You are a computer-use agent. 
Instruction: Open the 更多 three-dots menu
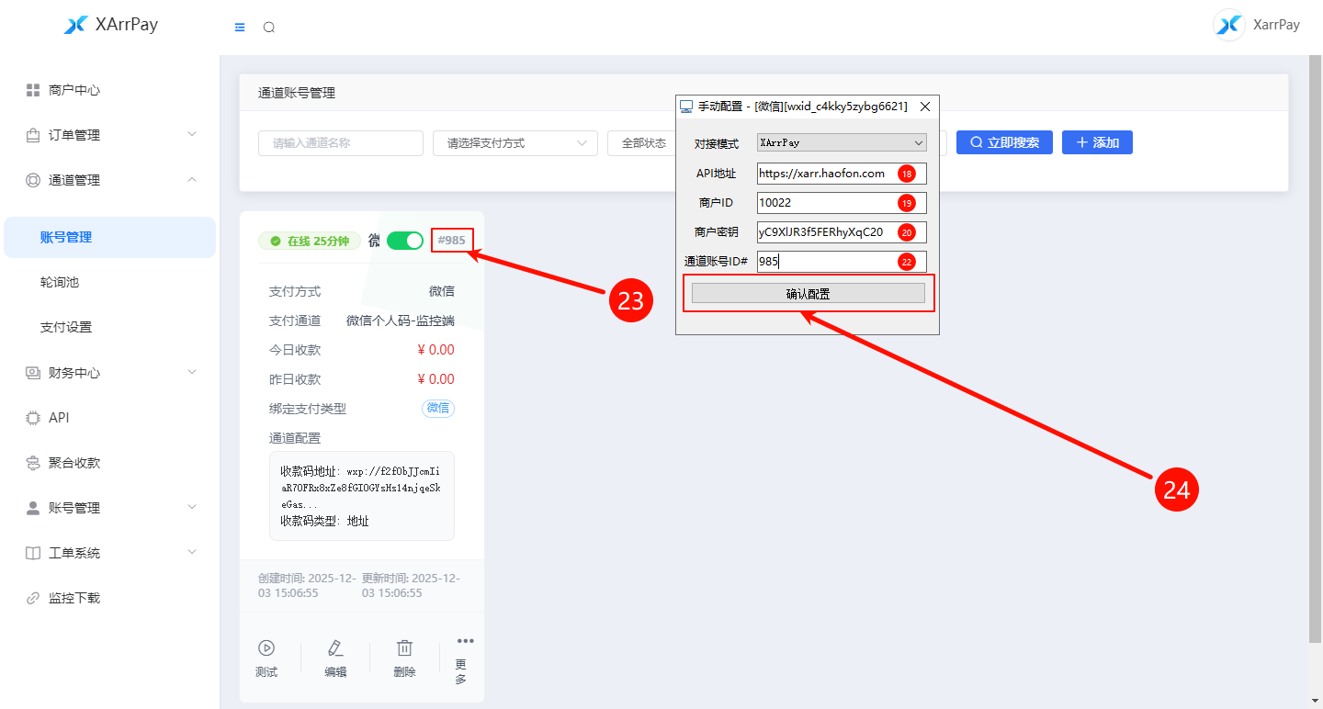pos(465,641)
